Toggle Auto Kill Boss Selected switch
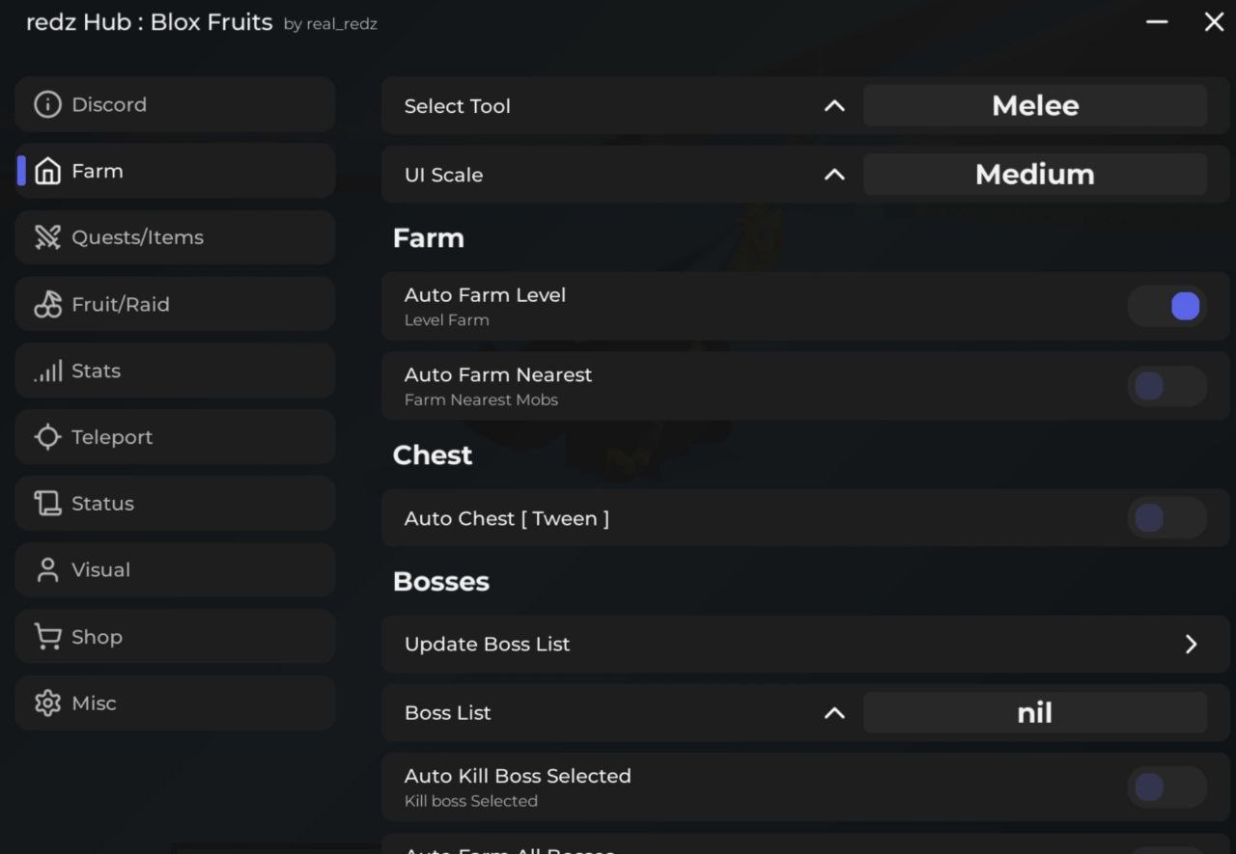Image resolution: width=1236 pixels, height=854 pixels. tap(1166, 787)
